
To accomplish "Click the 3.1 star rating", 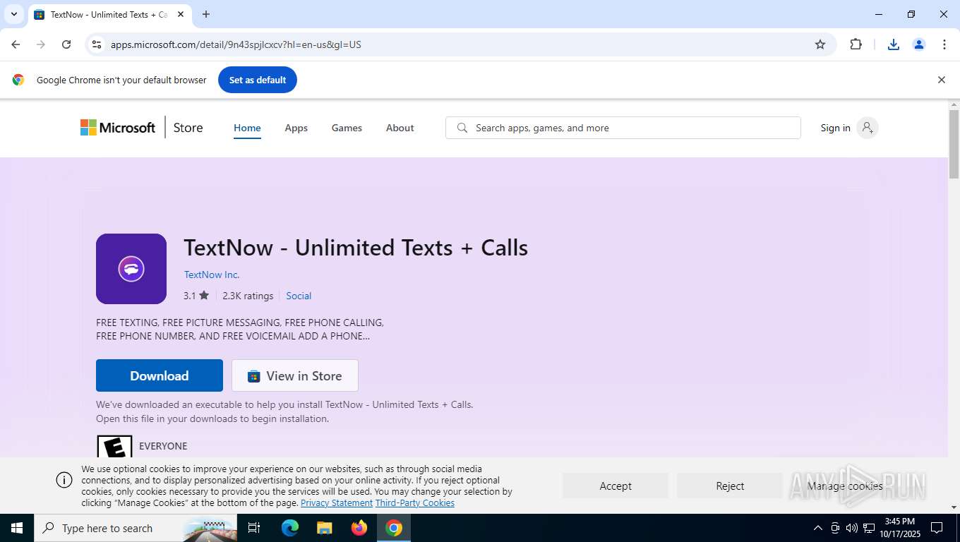I will pyautogui.click(x=196, y=296).
